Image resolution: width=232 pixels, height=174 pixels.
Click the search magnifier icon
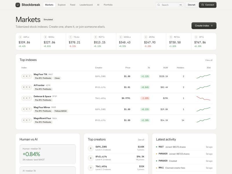tap(159, 5)
